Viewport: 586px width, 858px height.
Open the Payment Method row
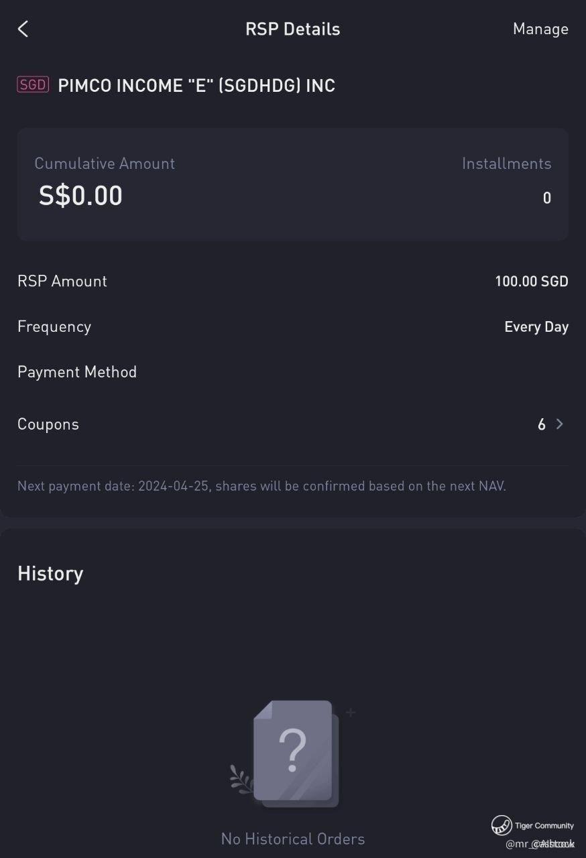pyautogui.click(x=293, y=372)
